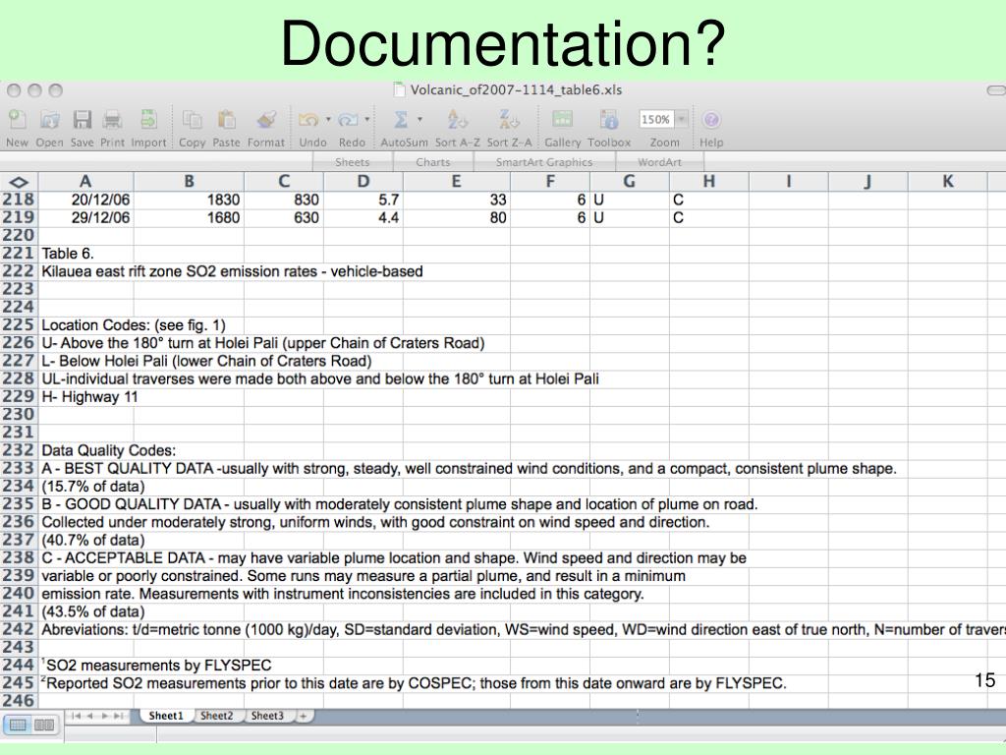Click cell with value 5.7

pos(363,200)
